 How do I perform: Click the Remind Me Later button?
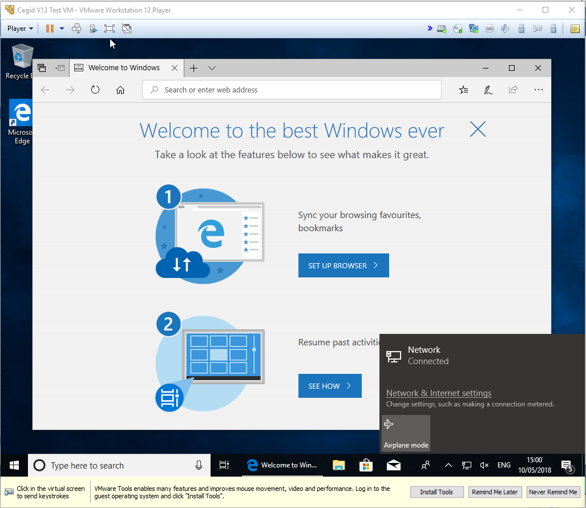click(x=495, y=492)
